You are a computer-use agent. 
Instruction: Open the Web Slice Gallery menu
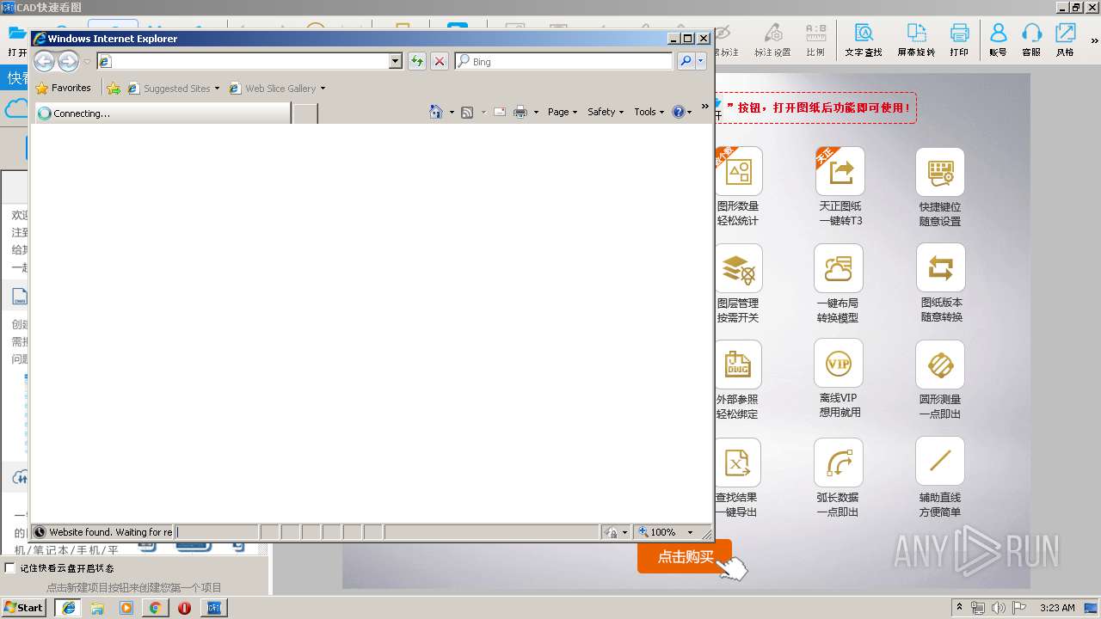[x=278, y=88]
